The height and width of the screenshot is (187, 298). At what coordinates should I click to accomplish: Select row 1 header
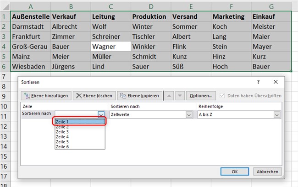(x=5, y=16)
